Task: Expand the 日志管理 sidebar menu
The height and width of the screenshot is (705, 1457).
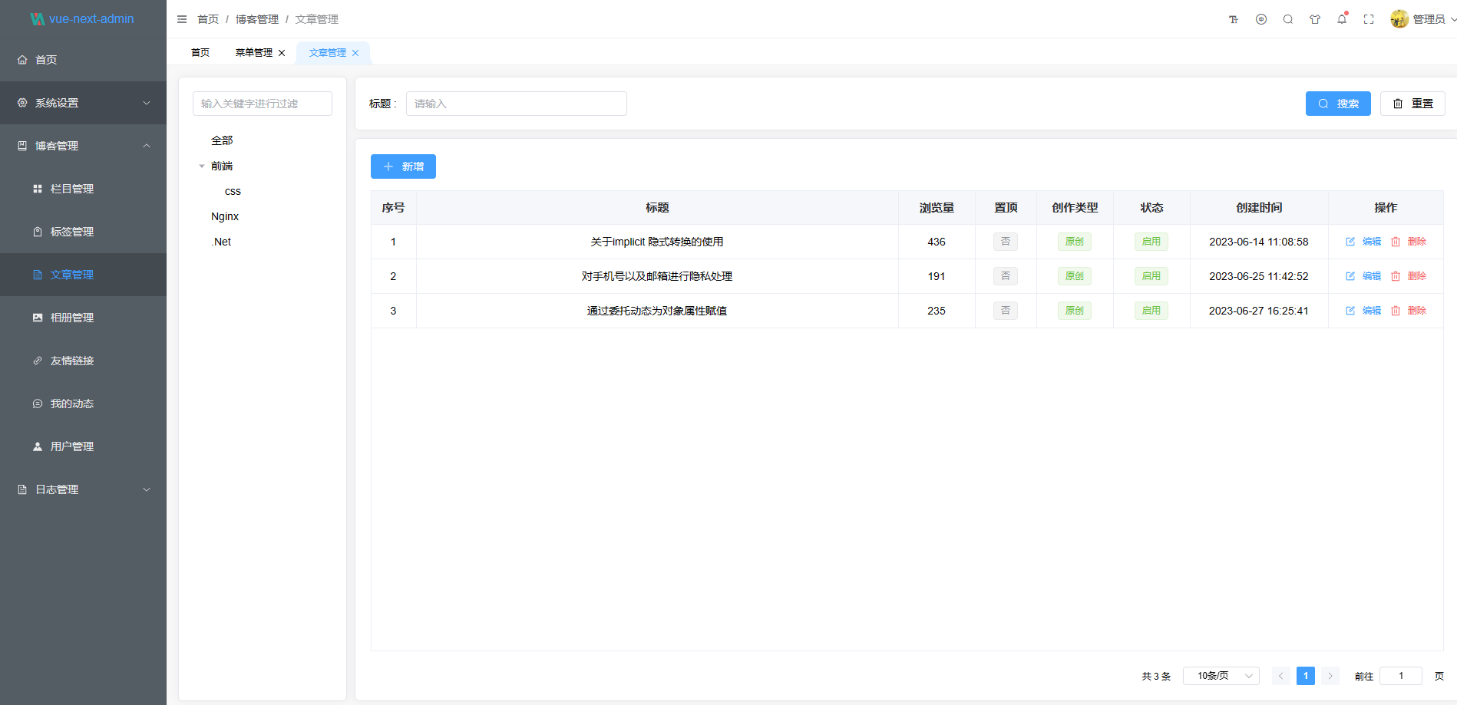Action: [x=83, y=489]
